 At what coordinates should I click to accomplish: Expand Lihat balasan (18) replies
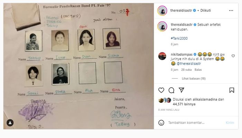[x=194, y=79]
